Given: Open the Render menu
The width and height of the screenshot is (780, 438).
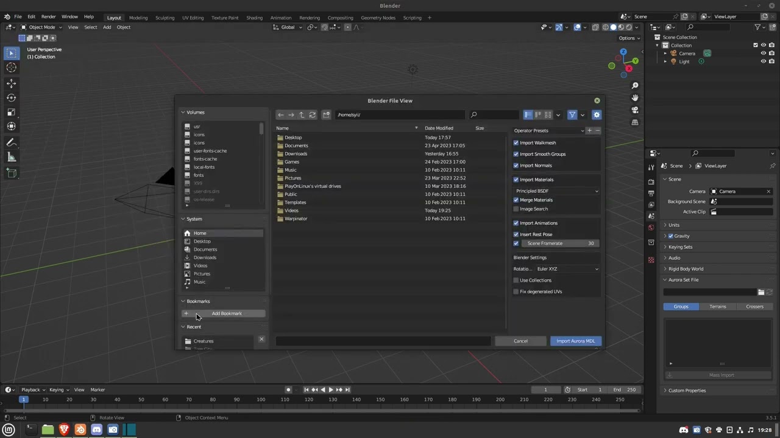Looking at the screenshot, I should pos(48,17).
